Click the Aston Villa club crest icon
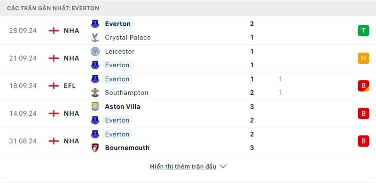376x183 pixels. point(95,106)
